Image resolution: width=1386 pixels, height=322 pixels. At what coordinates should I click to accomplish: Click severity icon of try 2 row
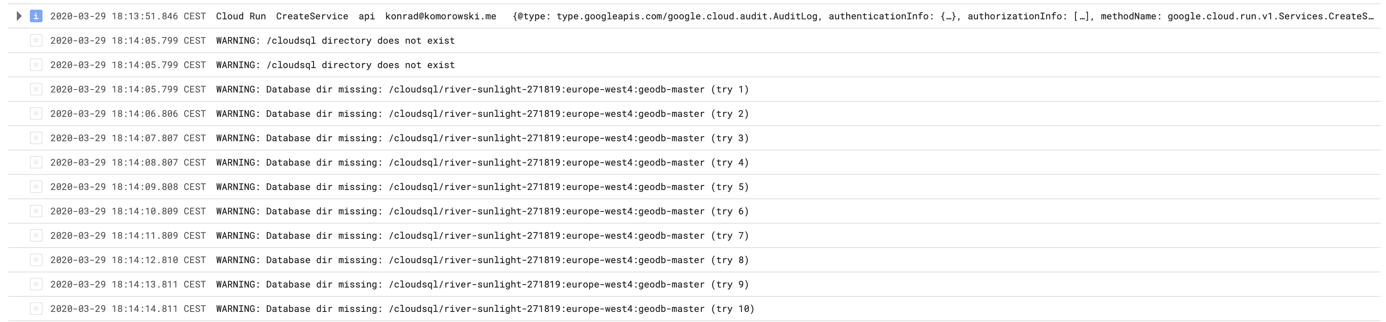(x=36, y=113)
